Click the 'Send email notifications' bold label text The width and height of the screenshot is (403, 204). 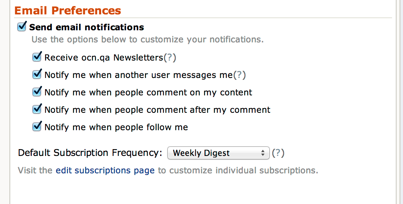86,27
